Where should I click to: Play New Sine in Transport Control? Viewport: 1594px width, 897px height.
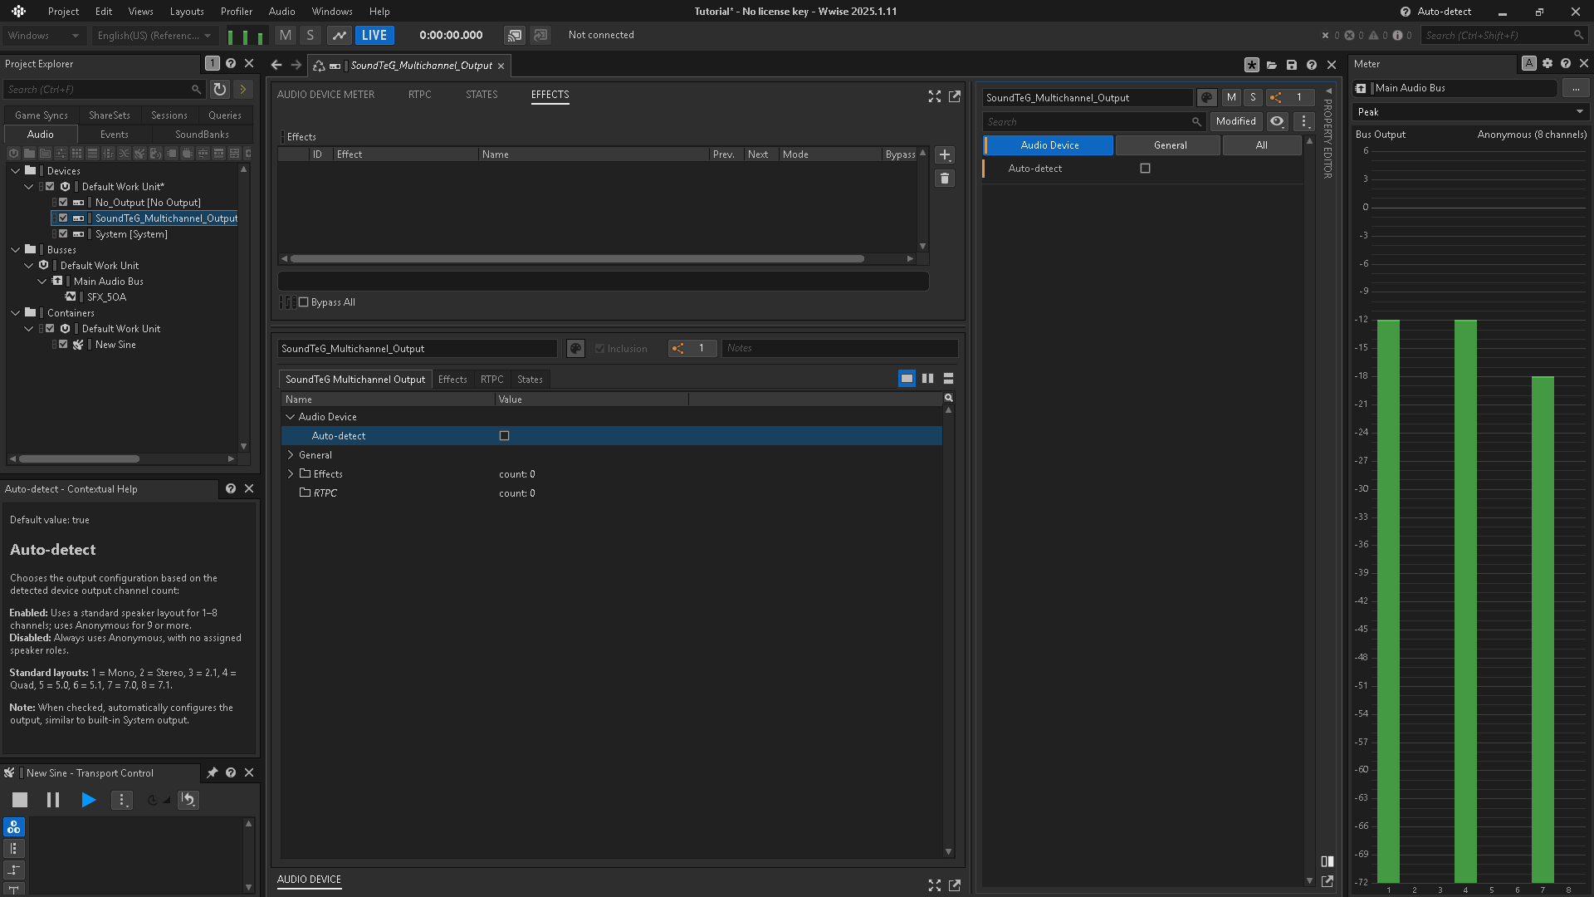coord(88,800)
